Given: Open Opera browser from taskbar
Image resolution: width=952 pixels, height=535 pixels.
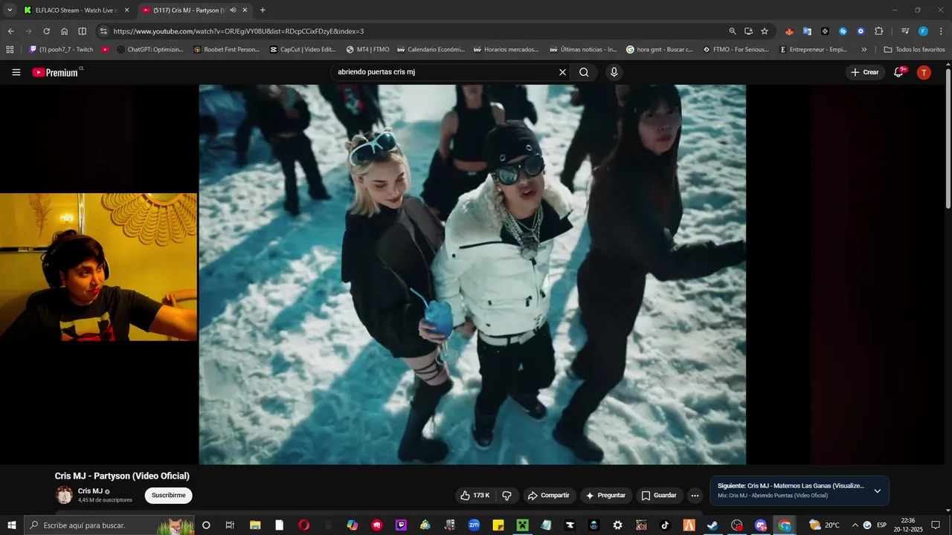Looking at the screenshot, I should 303,525.
